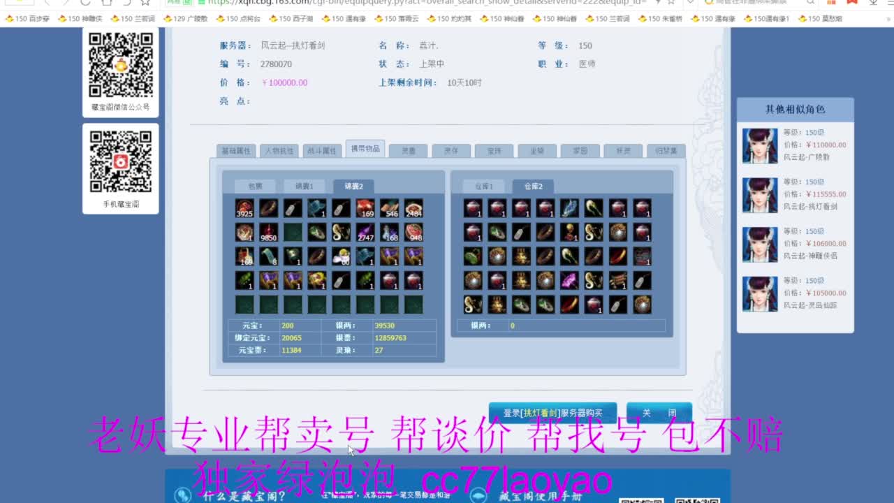
Task: Open the 150 点将台 bookmark
Action: [238, 19]
